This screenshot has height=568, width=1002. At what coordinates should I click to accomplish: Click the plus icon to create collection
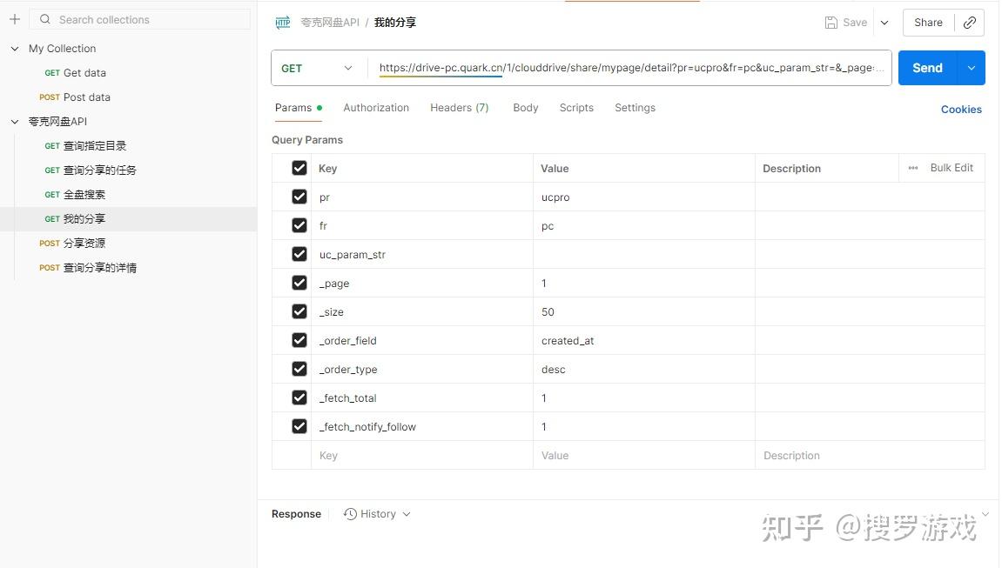tap(14, 19)
